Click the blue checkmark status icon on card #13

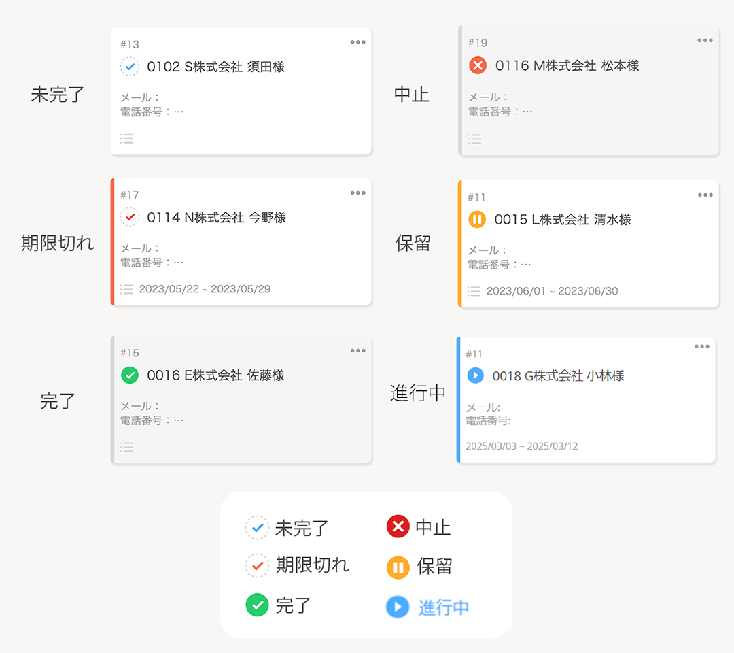point(130,66)
